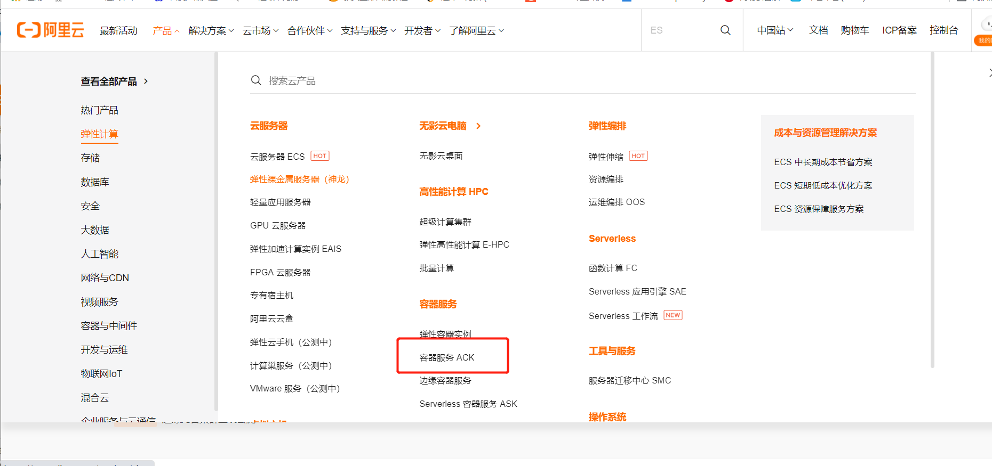Select 安全 category
Viewport: 992px width, 466px height.
90,206
